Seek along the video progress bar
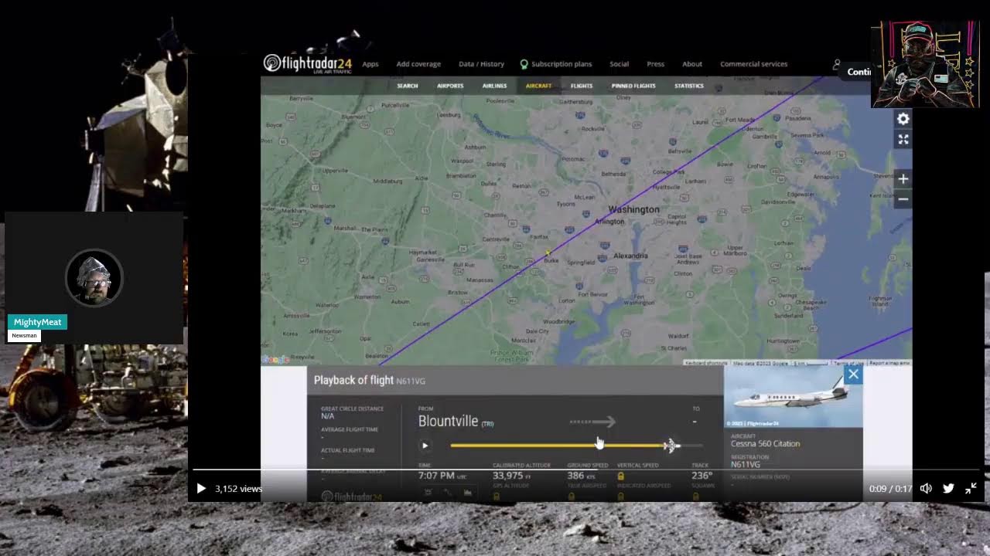 point(586,470)
